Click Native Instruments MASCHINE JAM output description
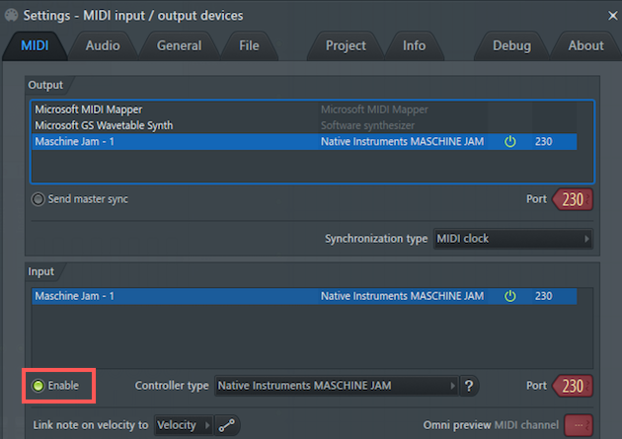The height and width of the screenshot is (439, 622). (402, 141)
